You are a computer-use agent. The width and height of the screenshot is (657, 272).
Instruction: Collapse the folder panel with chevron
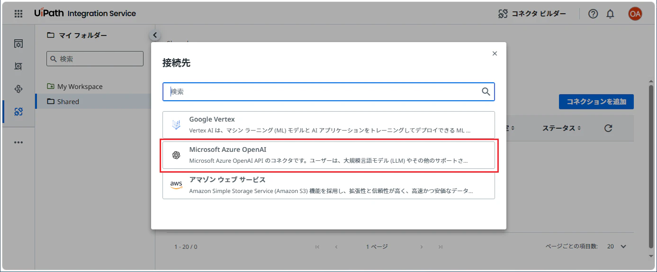pos(155,35)
